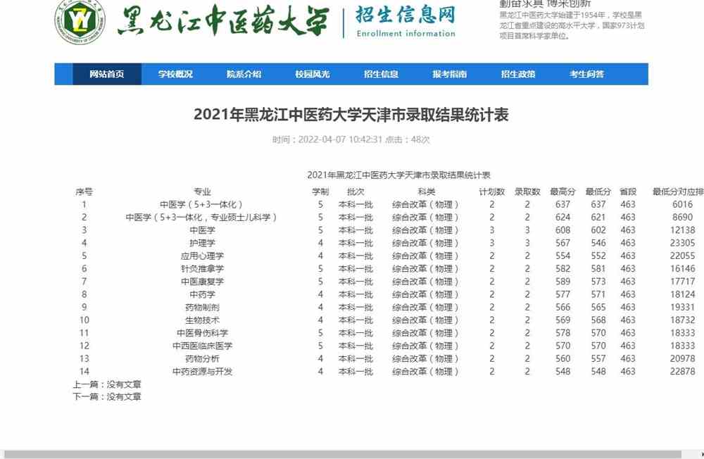Click rank value 12138
The width and height of the screenshot is (704, 459).
(682, 230)
